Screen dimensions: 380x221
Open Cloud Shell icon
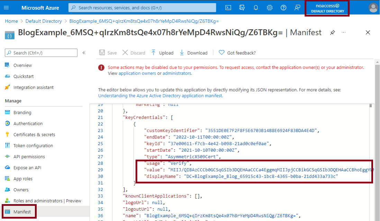(x=228, y=8)
